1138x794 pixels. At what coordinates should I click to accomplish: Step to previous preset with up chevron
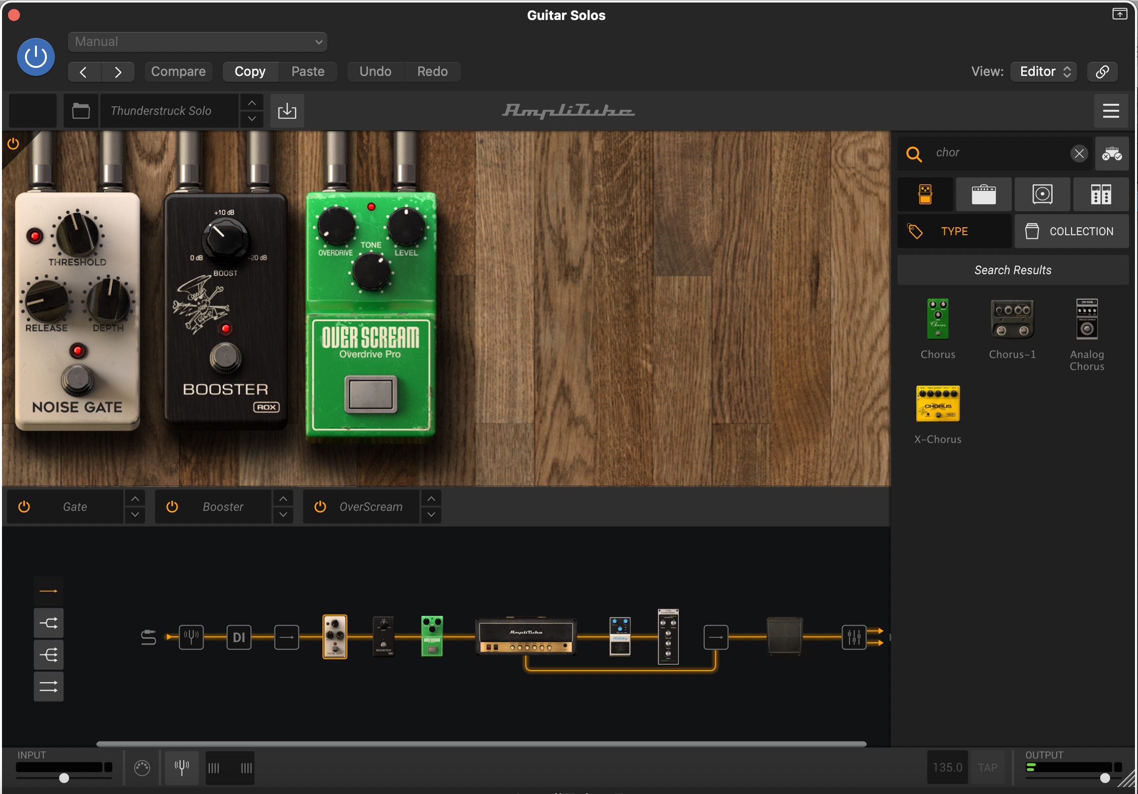(252, 103)
